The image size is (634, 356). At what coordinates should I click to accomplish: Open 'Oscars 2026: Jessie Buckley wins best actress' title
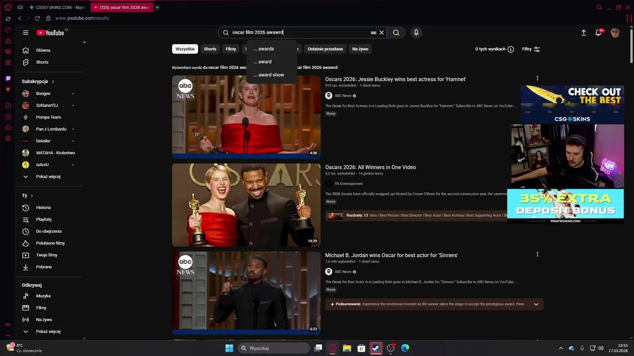[395, 79]
